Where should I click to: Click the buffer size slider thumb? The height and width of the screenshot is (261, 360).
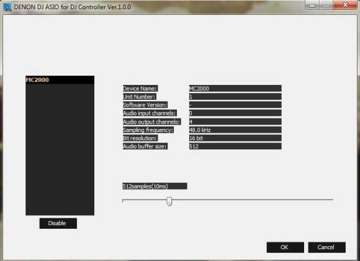(169, 201)
